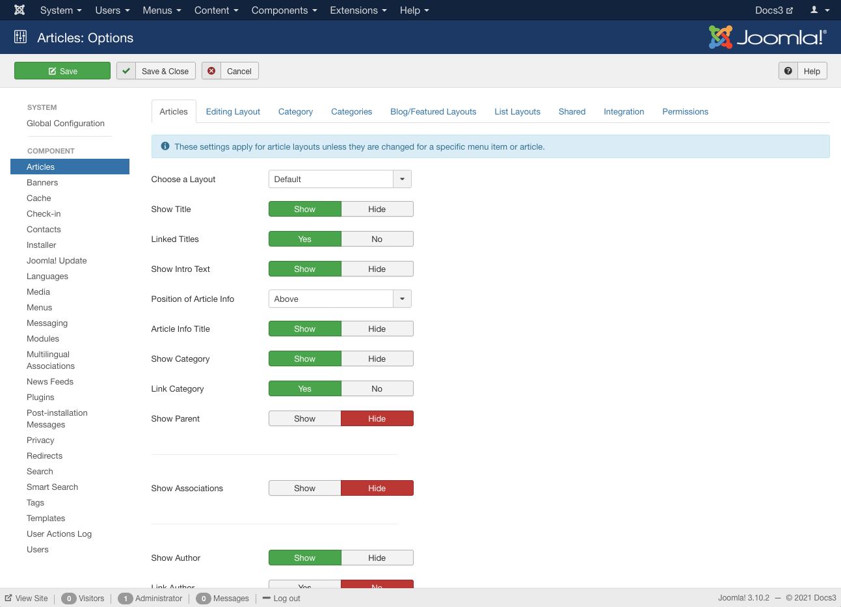Click the Joomla logo icon in top-left corner

click(20, 10)
